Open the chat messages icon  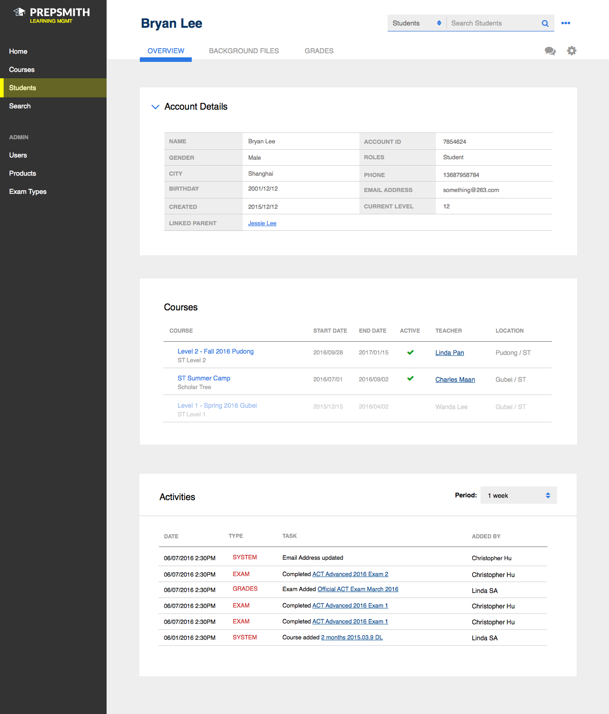coord(550,51)
